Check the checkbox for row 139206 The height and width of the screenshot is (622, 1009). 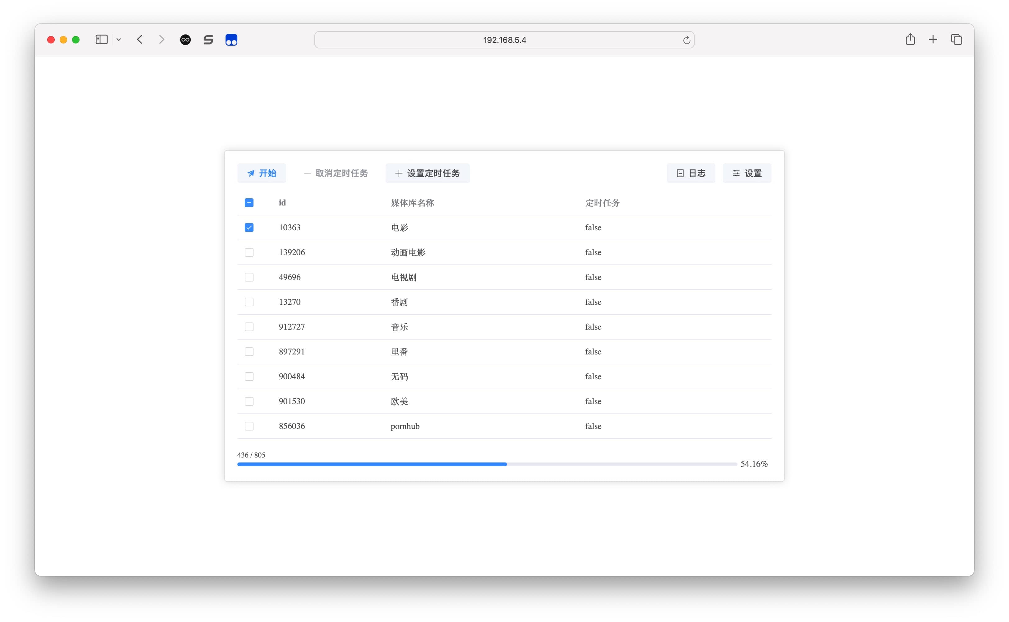(x=249, y=252)
